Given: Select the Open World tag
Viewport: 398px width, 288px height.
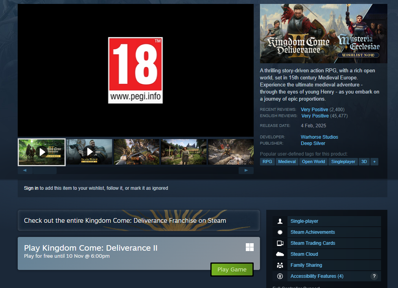Looking at the screenshot, I should [313, 161].
